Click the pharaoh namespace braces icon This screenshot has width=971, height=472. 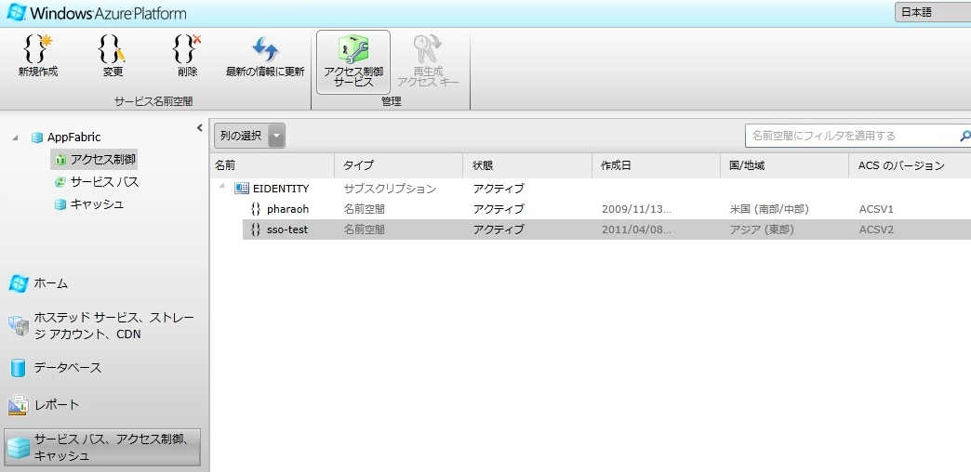pyautogui.click(x=255, y=209)
